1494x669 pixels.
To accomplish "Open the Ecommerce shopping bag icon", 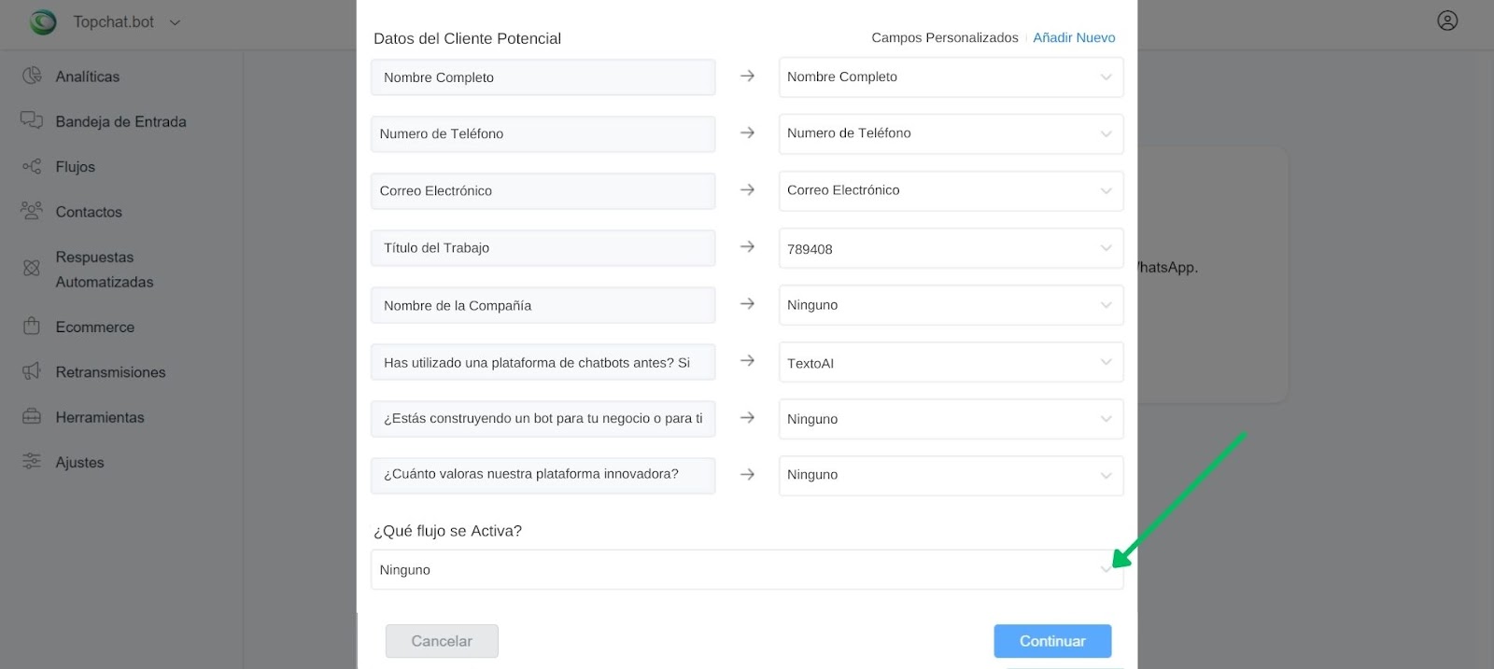I will pos(32,327).
